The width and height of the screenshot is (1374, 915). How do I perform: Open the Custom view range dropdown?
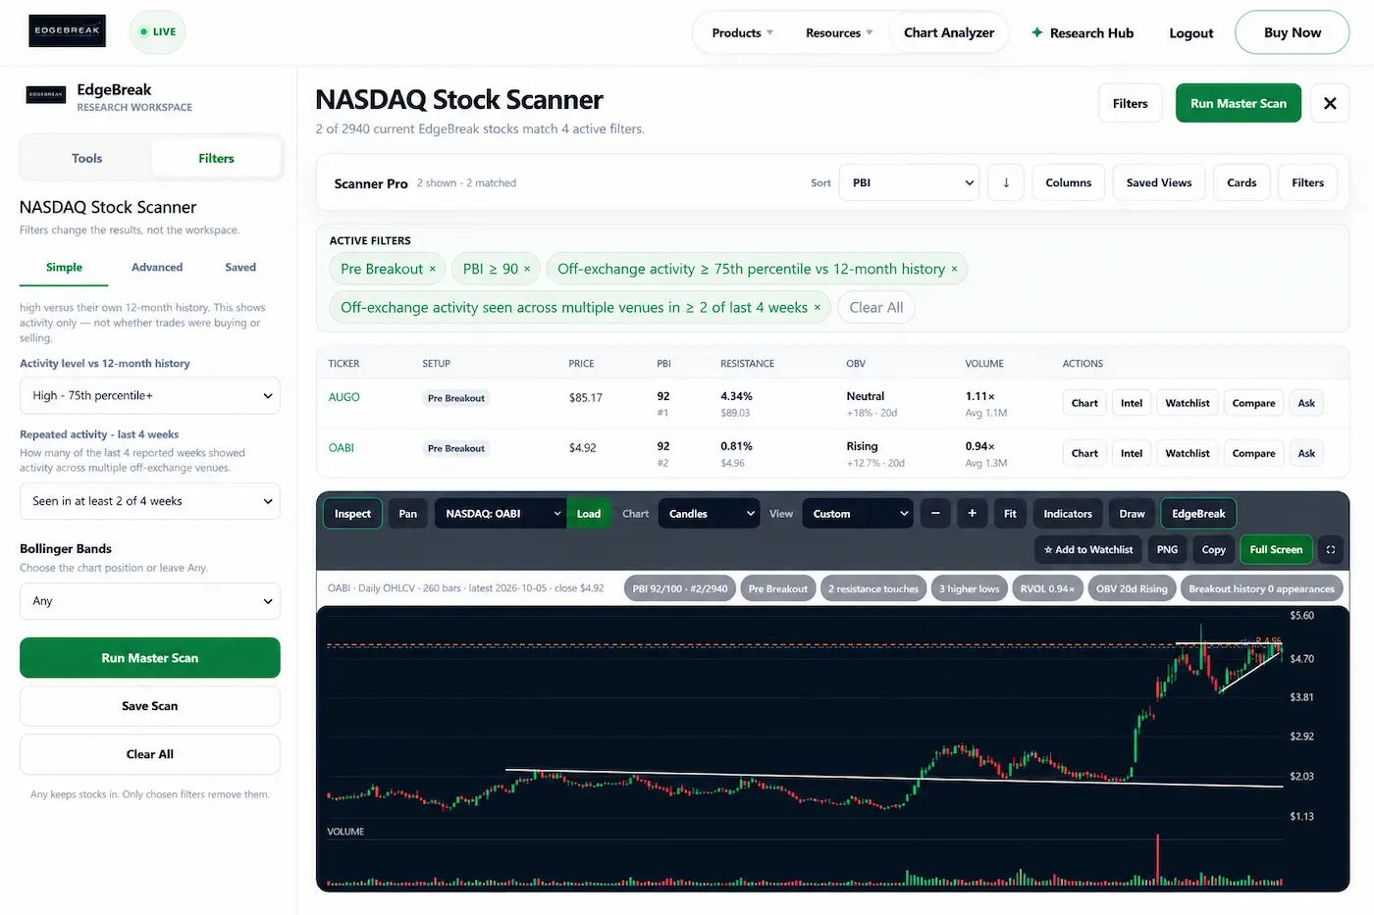[858, 514]
